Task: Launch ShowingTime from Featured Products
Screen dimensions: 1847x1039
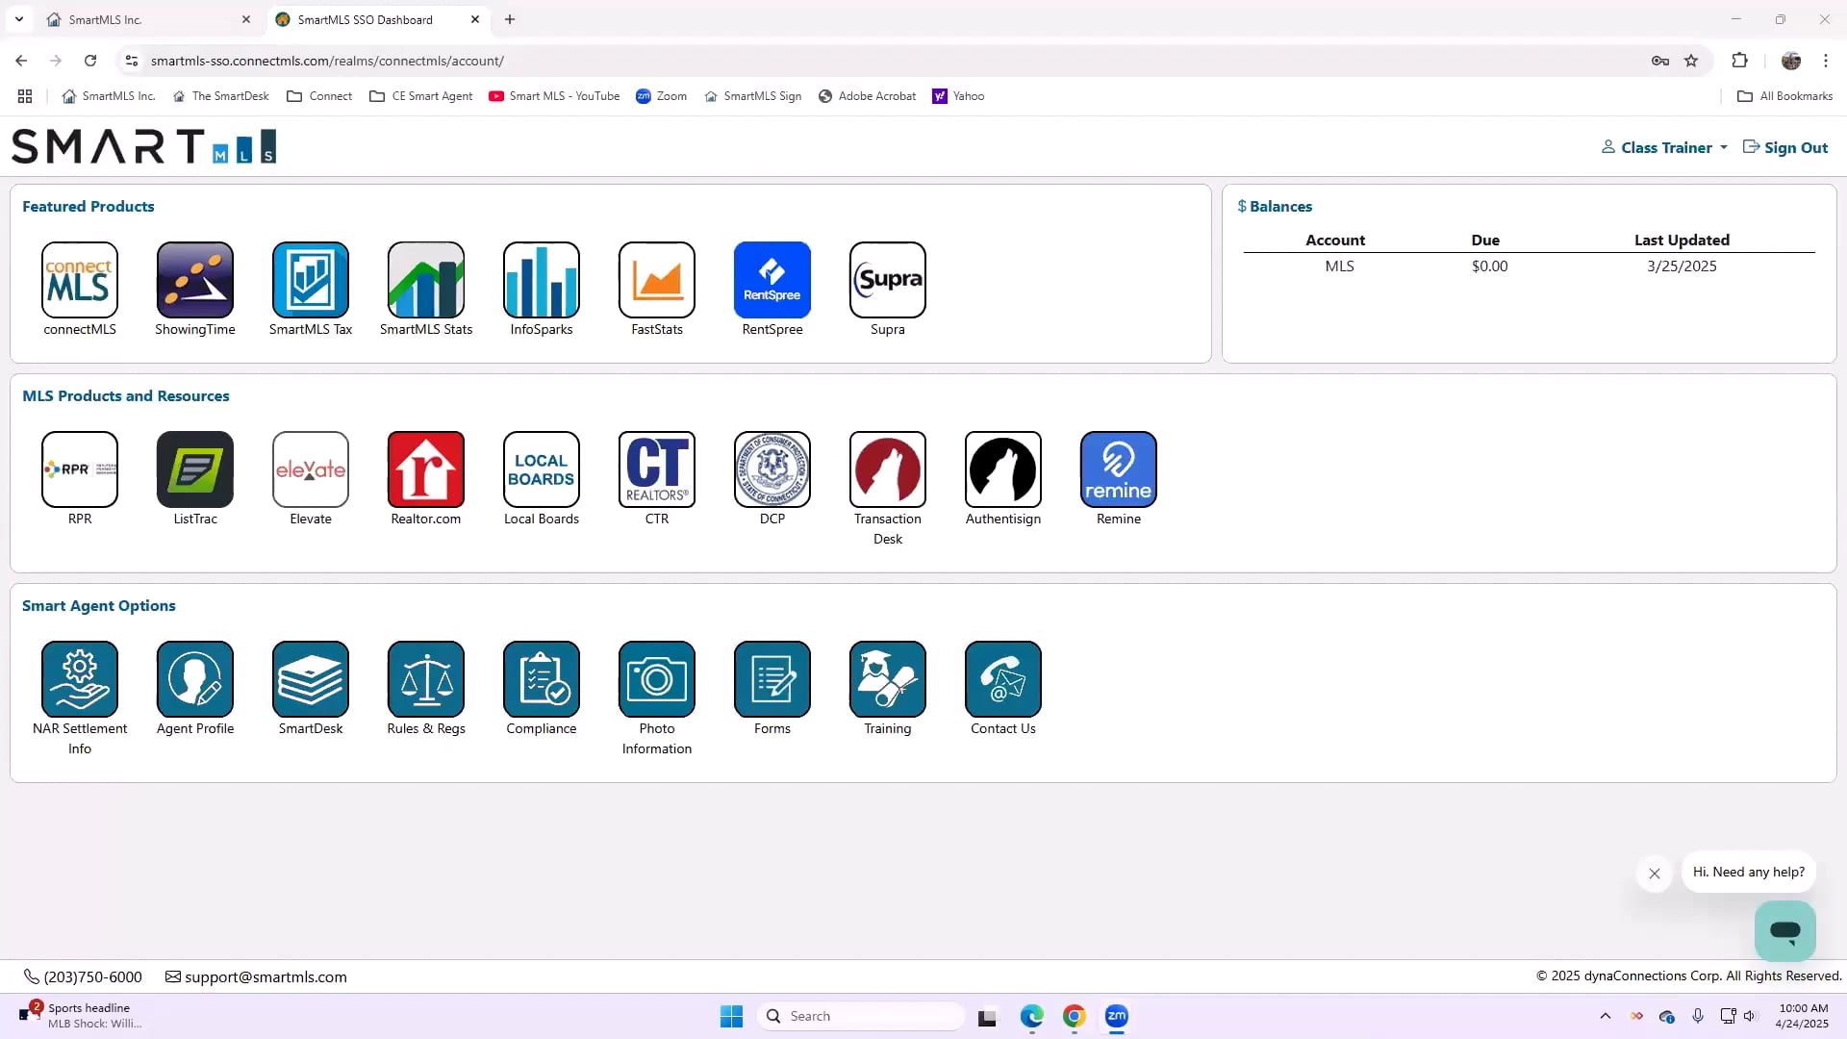Action: (x=194, y=280)
